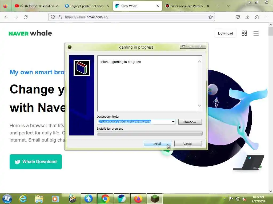
Task: Expand the destination folder dropdown arrow
Action: tap(173, 122)
